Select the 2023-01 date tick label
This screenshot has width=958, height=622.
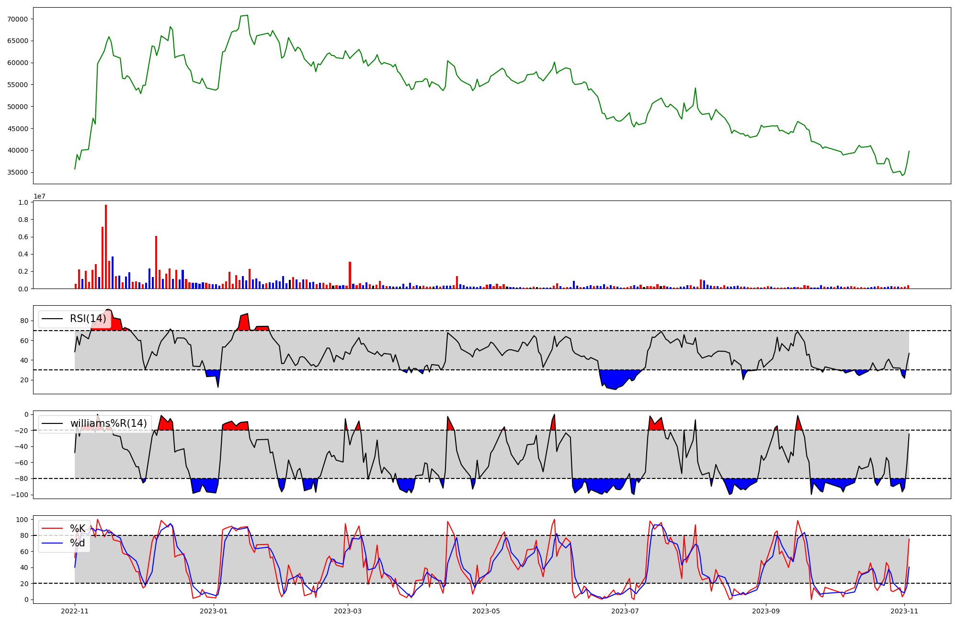[214, 611]
